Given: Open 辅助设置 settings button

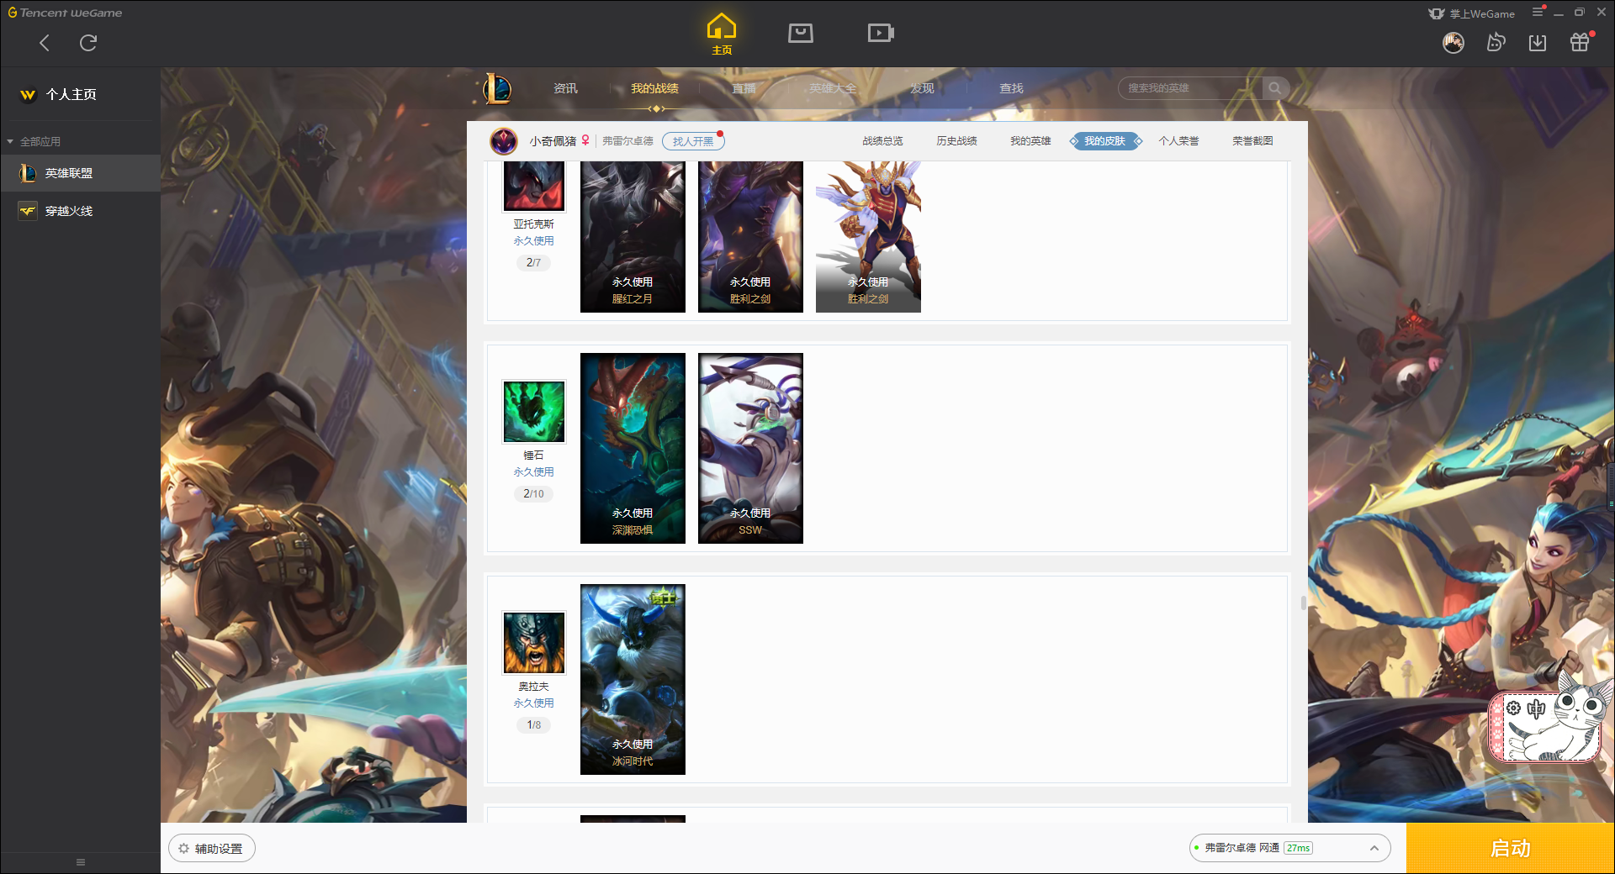Looking at the screenshot, I should pos(212,849).
